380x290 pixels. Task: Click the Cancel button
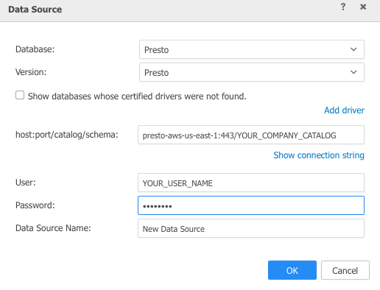coord(345,270)
